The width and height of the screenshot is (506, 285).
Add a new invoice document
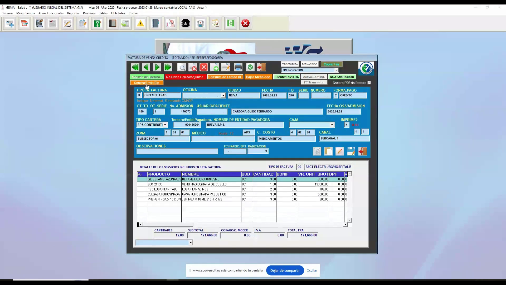215,67
